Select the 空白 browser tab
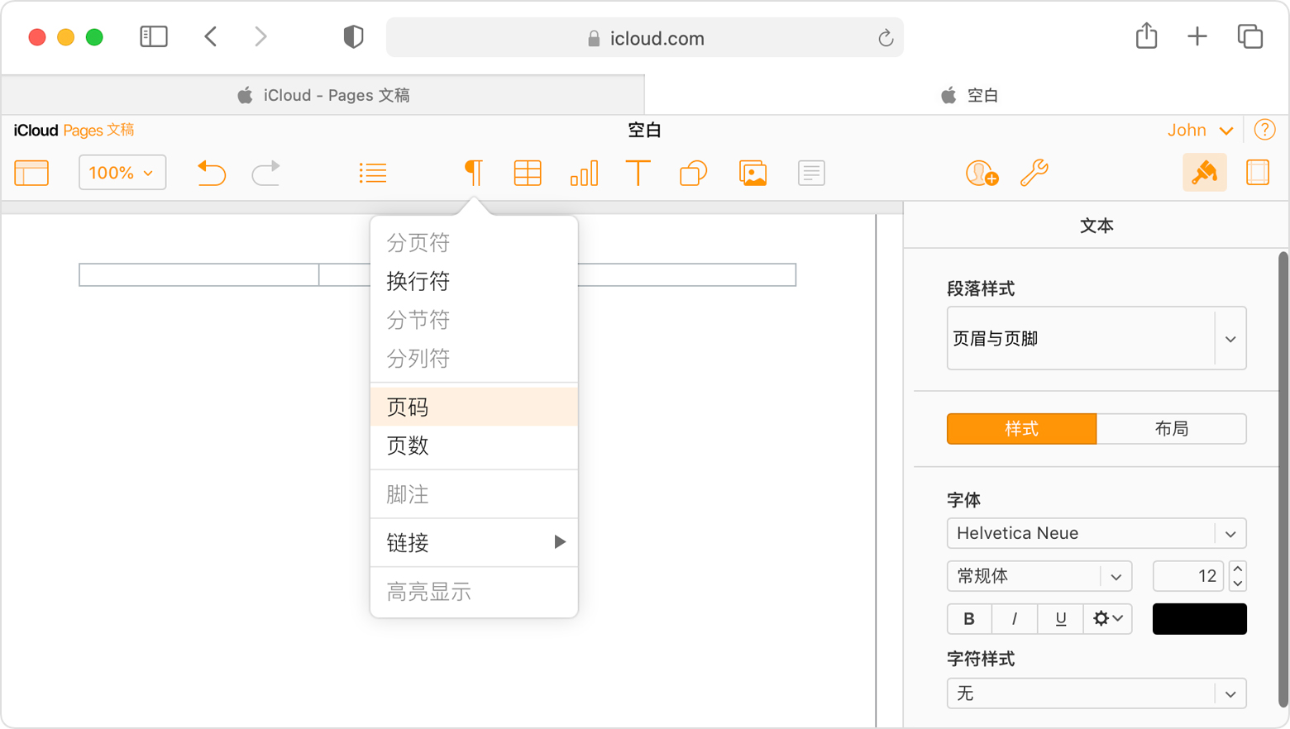This screenshot has height=729, width=1290. pyautogui.click(x=967, y=95)
